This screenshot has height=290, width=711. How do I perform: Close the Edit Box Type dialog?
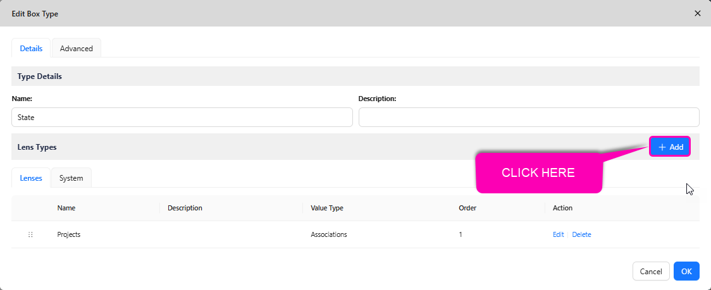tap(698, 13)
